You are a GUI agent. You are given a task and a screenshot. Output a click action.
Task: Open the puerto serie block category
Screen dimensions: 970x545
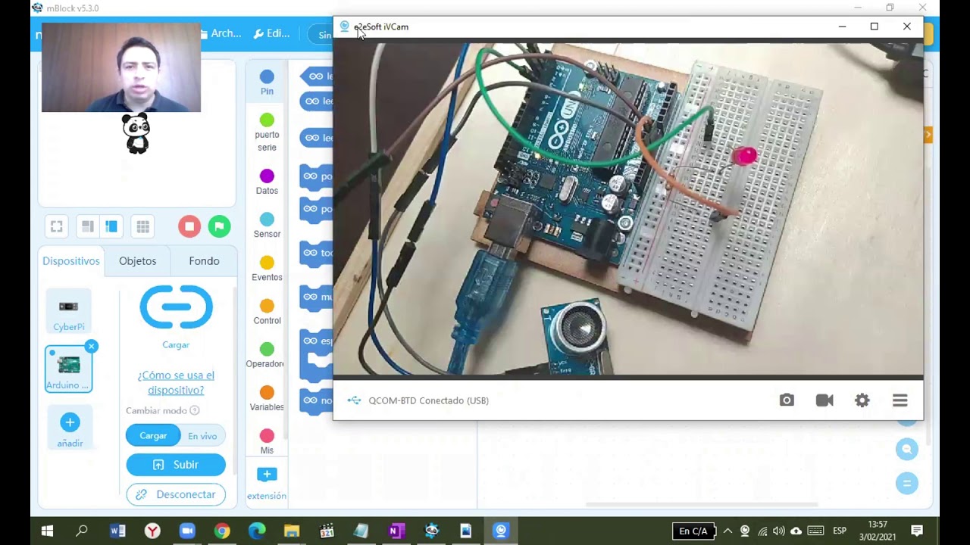point(267,132)
